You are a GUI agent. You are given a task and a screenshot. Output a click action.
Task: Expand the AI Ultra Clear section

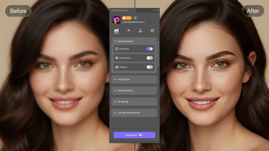point(134,80)
